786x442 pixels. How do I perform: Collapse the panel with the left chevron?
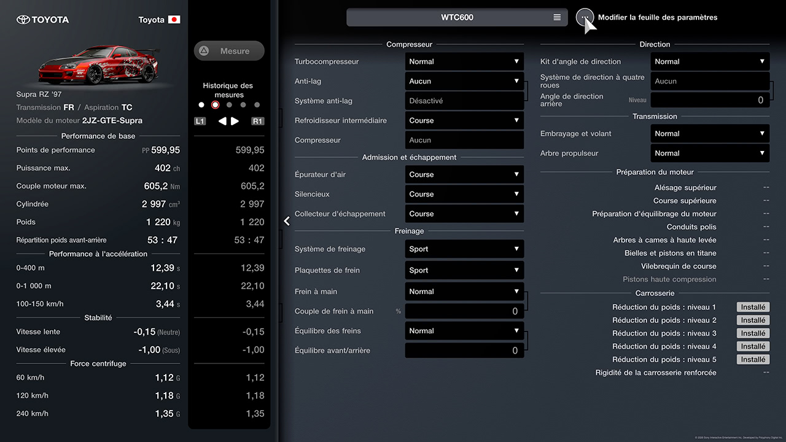pyautogui.click(x=287, y=221)
